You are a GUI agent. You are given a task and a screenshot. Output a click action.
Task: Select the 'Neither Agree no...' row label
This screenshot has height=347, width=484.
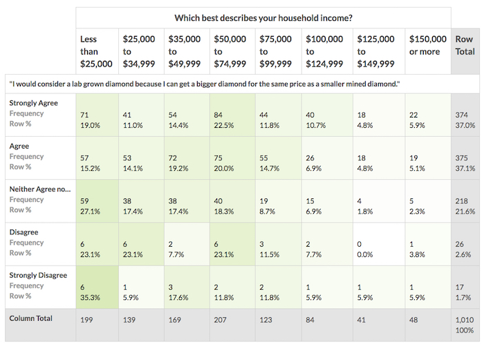39,189
